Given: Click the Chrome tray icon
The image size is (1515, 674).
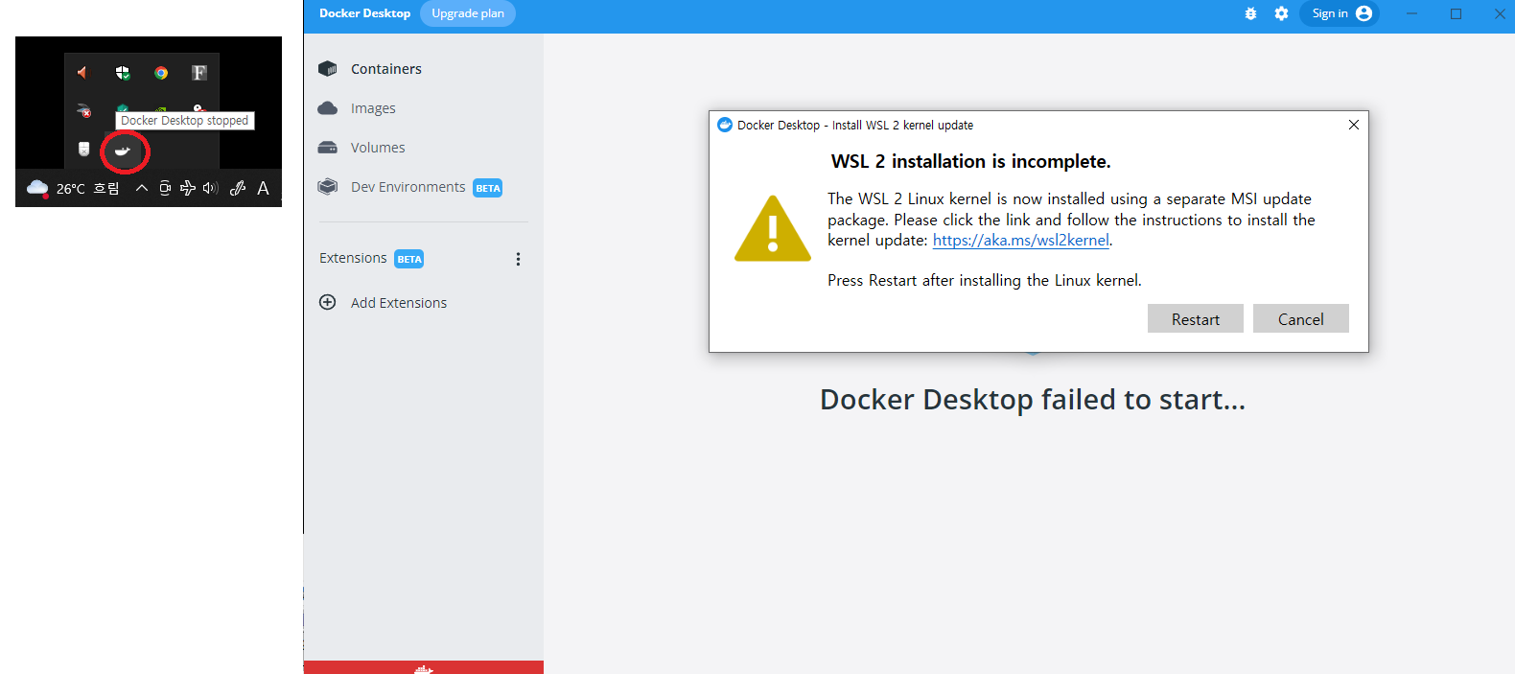Looking at the screenshot, I should coord(161,73).
